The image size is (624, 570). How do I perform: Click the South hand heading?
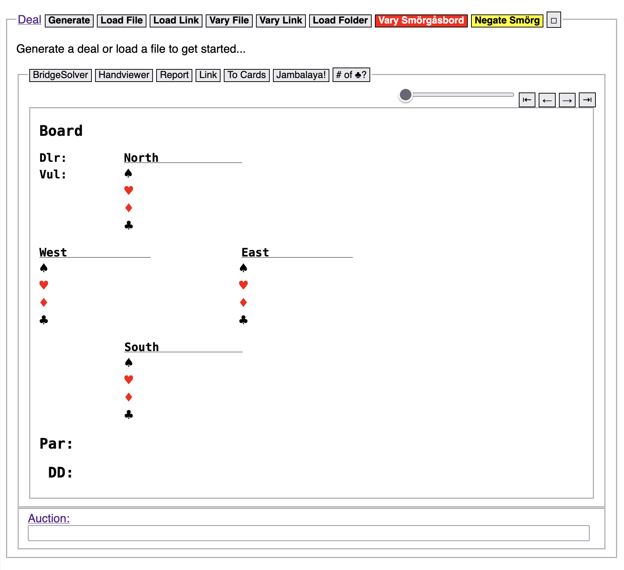click(141, 347)
